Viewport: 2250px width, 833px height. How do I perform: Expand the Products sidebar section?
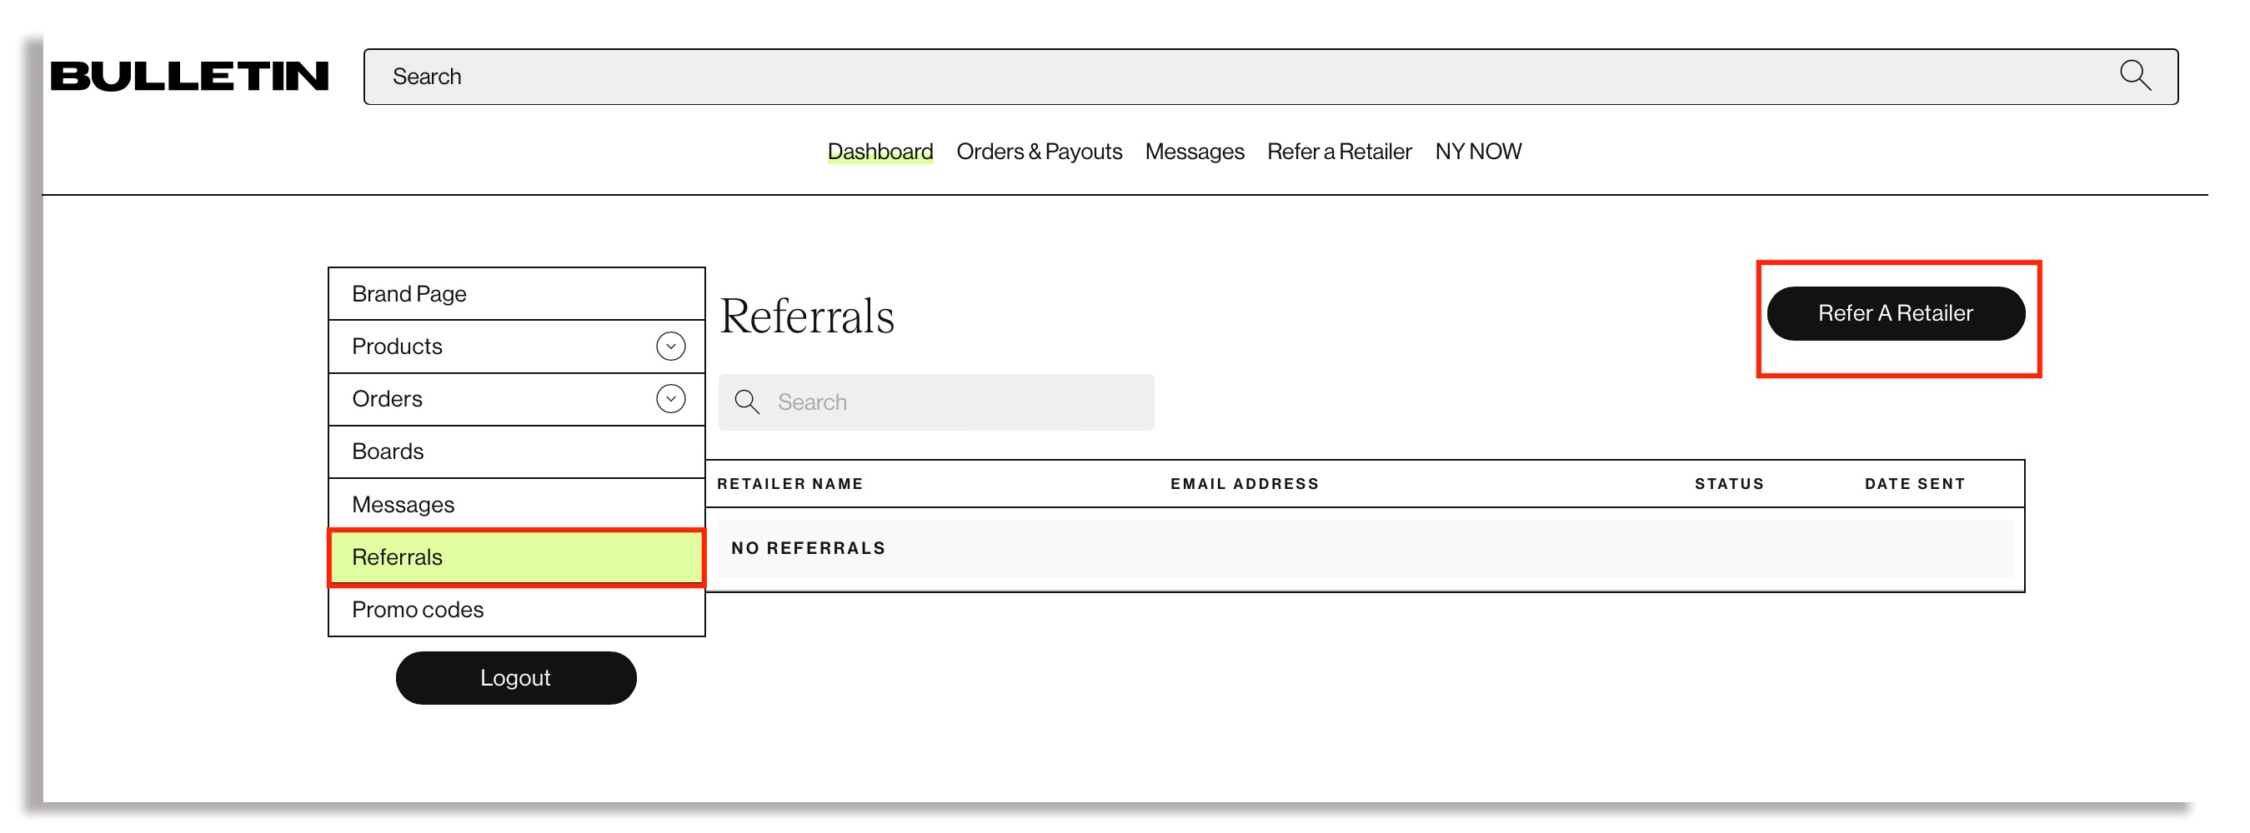point(670,347)
